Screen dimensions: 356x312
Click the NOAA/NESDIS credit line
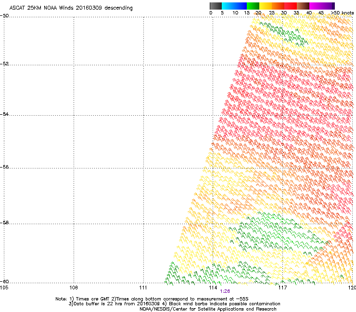tap(208, 309)
